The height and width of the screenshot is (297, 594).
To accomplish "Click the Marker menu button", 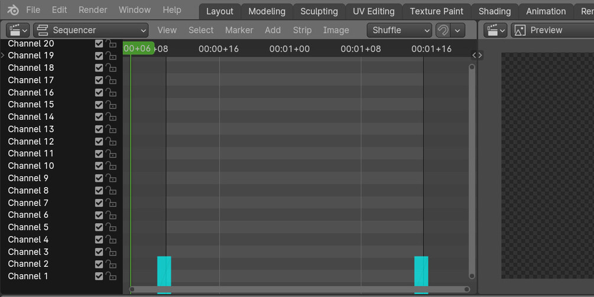I will pyautogui.click(x=239, y=30).
